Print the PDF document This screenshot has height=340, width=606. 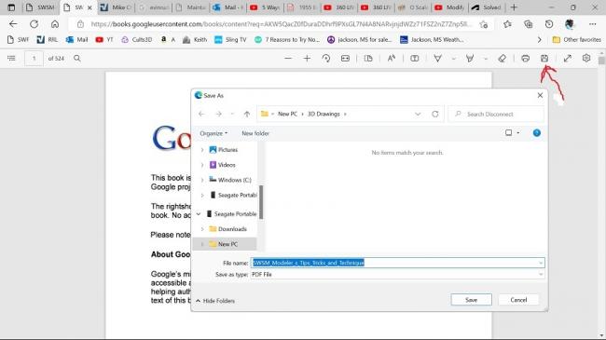525,59
